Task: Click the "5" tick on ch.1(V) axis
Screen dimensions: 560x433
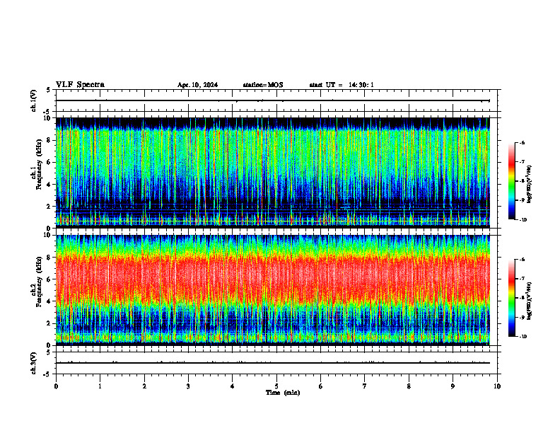Action: click(x=49, y=91)
